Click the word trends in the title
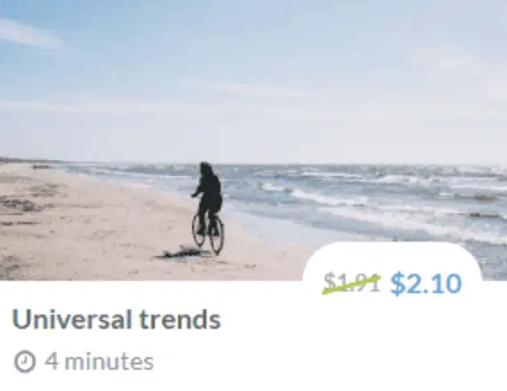The image size is (507, 391). pos(181,320)
